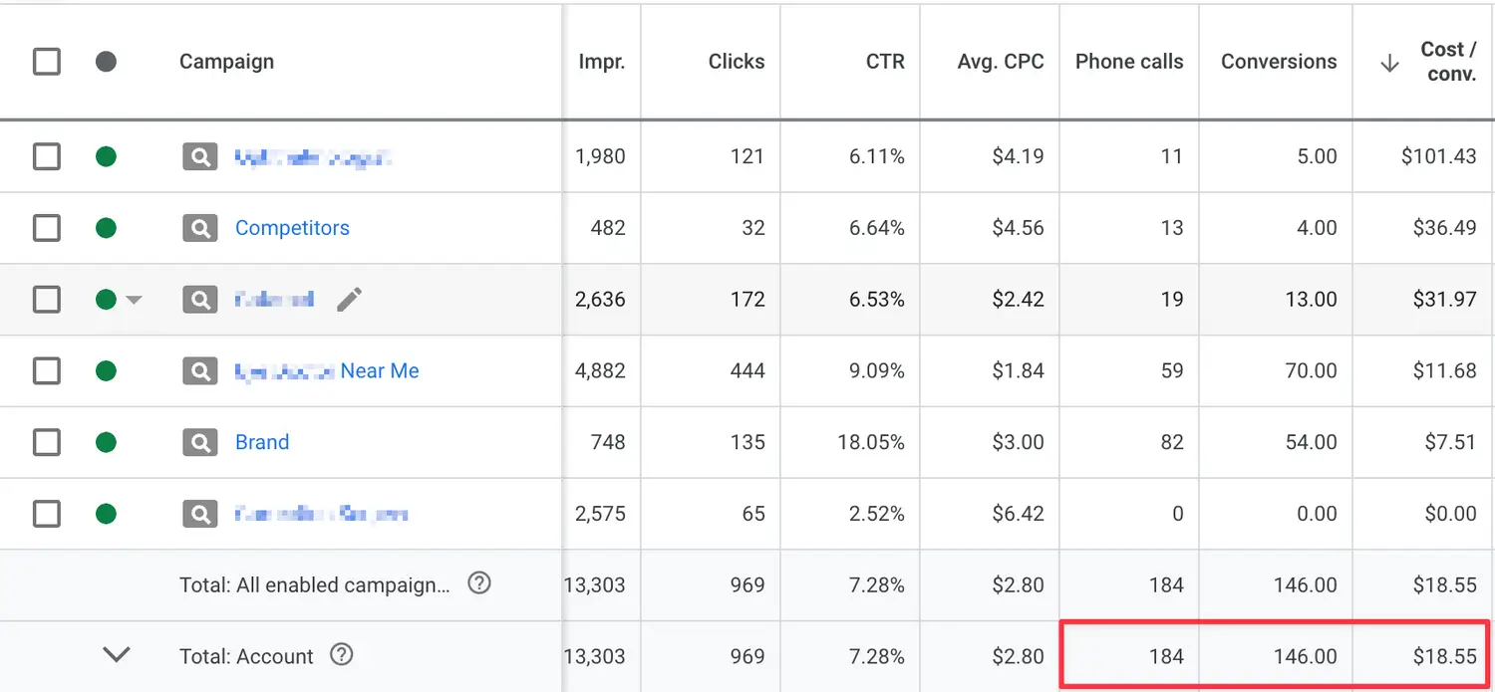Tick the select-all checkbox in table header

pos(47,62)
